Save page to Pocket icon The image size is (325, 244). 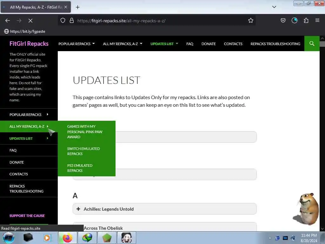[283, 21]
